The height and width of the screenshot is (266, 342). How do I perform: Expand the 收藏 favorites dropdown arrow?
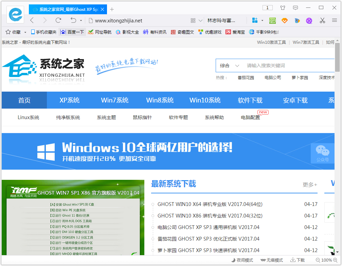25,32
